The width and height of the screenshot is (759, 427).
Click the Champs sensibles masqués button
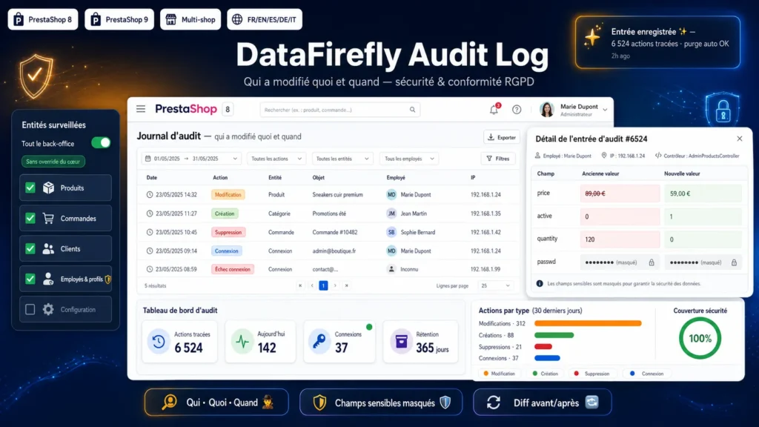[x=381, y=403]
